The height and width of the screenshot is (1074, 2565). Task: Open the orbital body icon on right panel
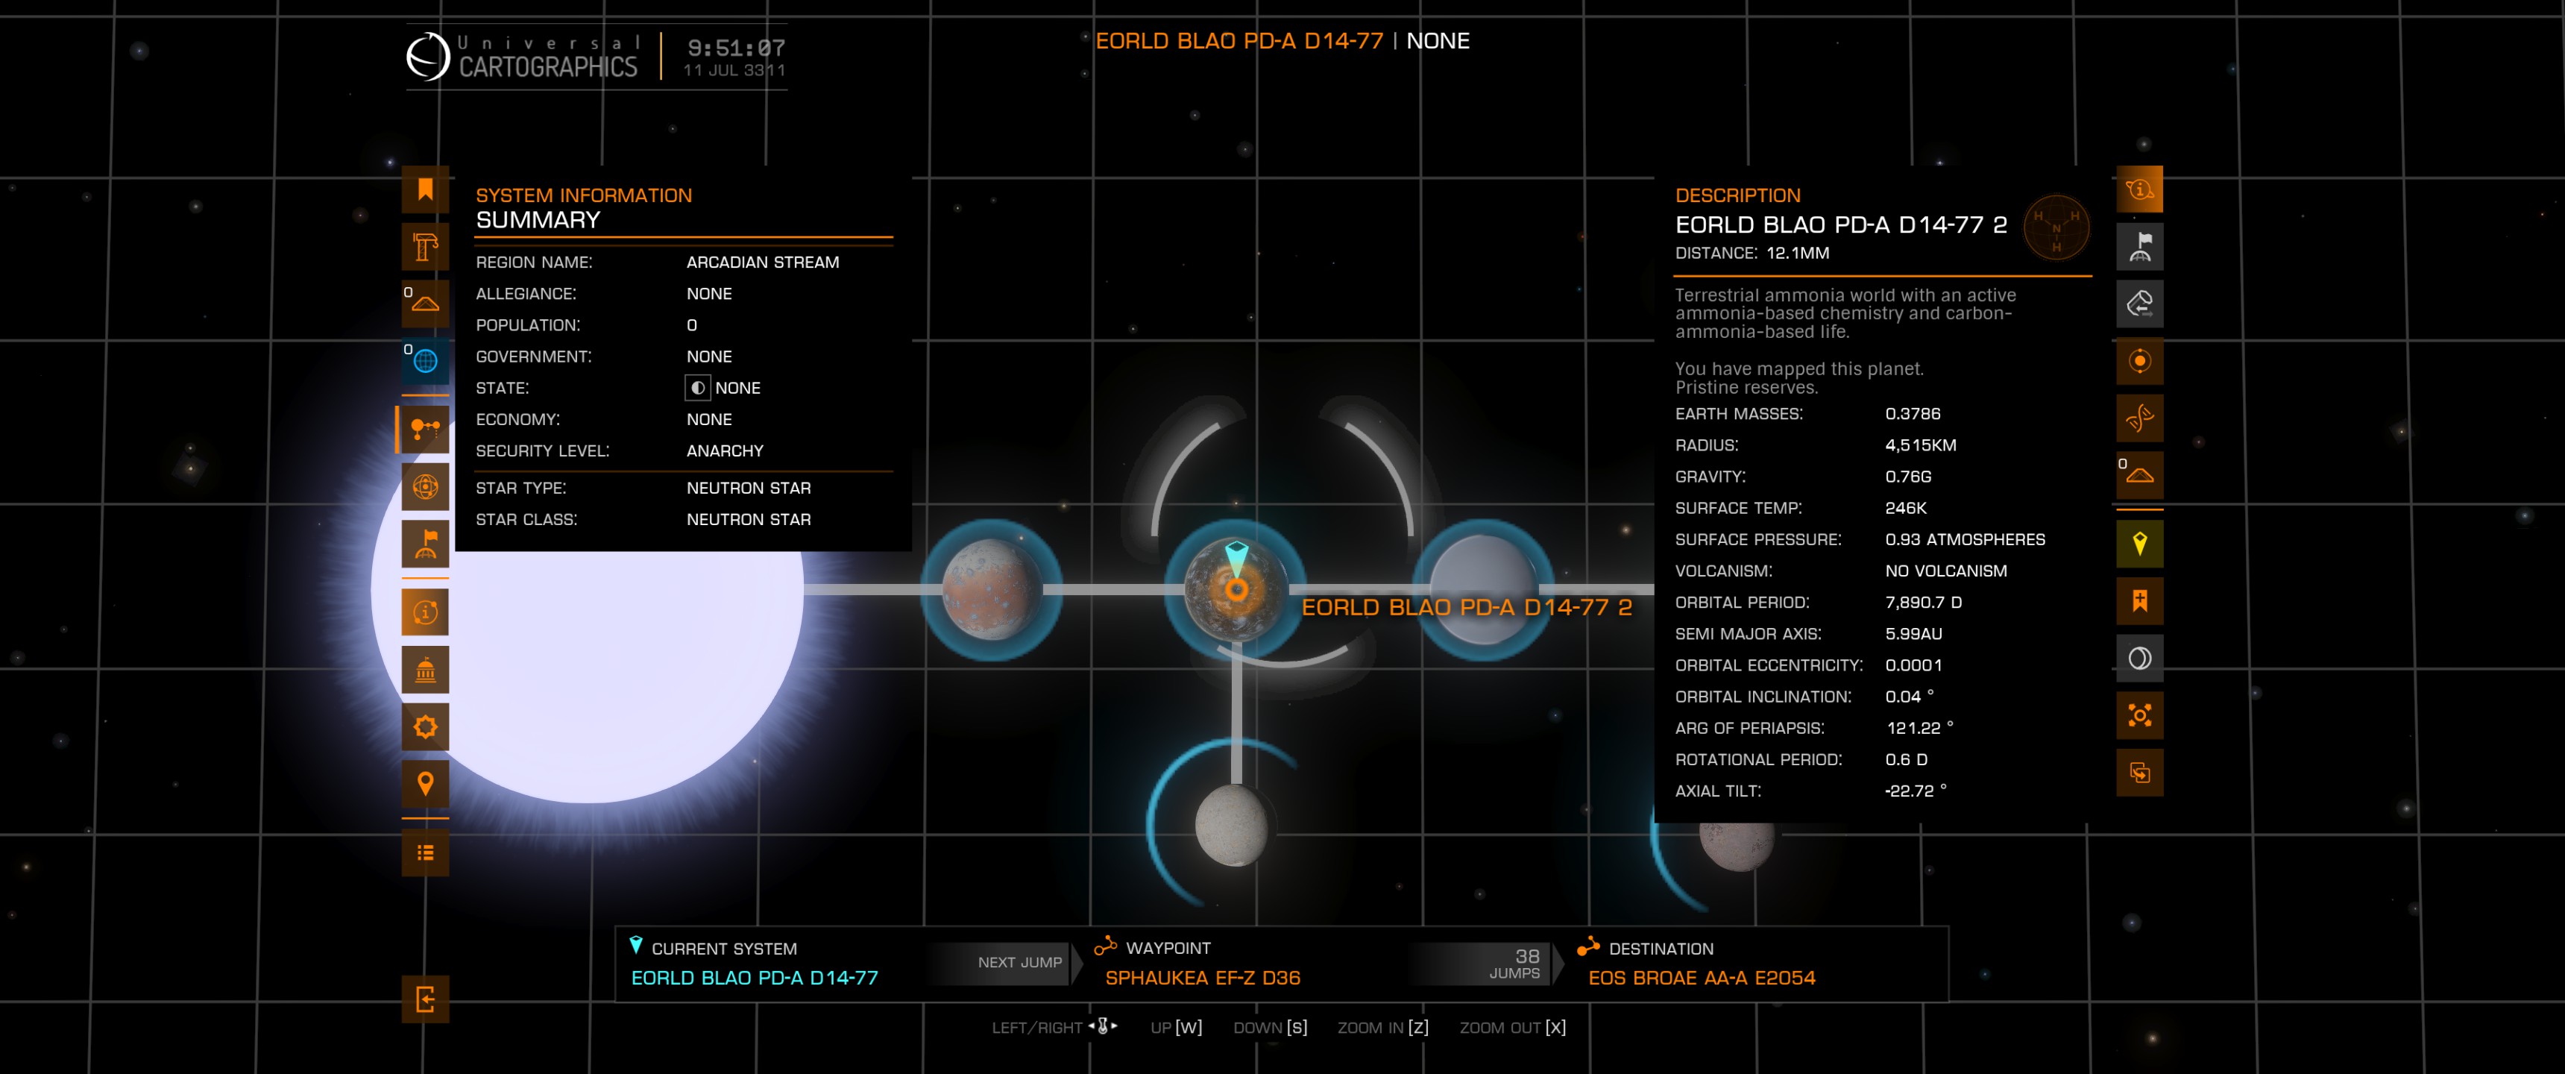2138,359
